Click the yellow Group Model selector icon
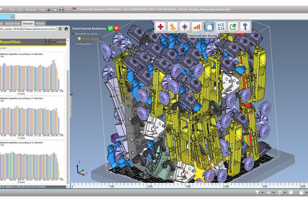308x202 pixels. 79,39
